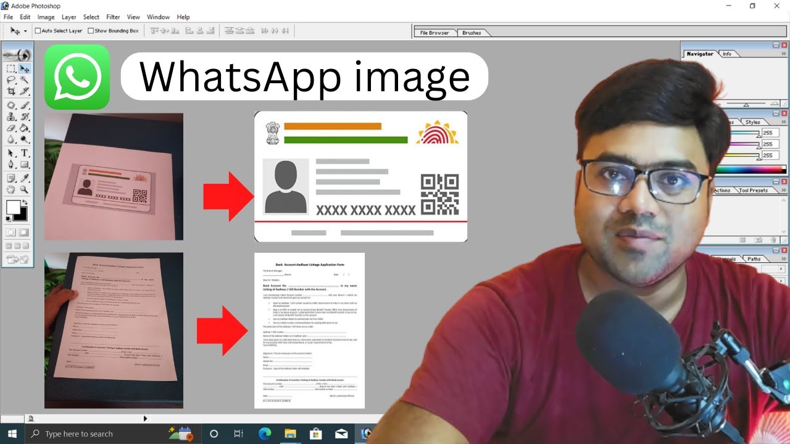Open the Filter menu

tap(113, 17)
